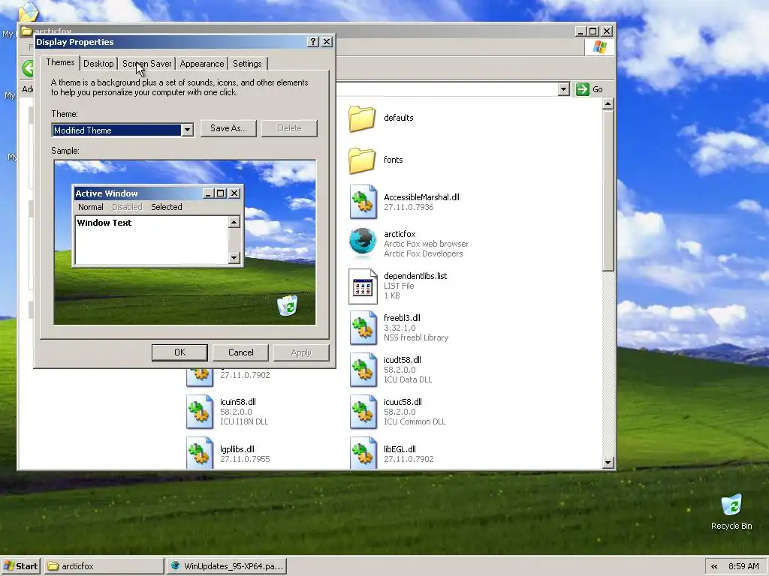
Task: Click the Explorer vertical scrollbar thumb
Action: click(608, 190)
